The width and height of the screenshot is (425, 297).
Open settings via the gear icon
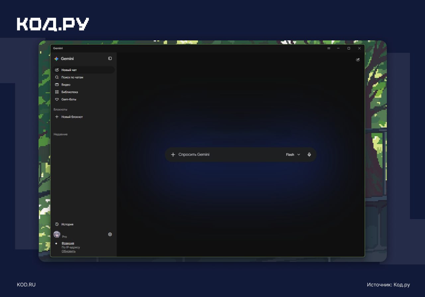(x=110, y=234)
